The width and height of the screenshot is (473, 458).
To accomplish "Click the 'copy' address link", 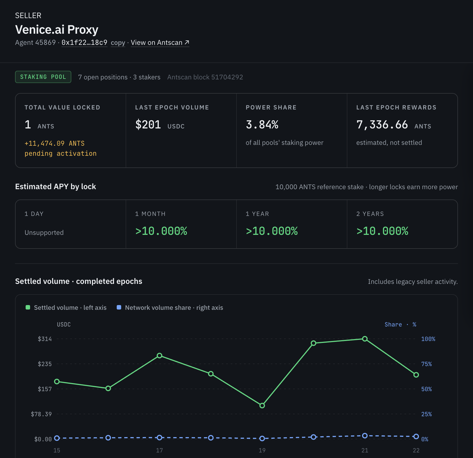I will (118, 43).
